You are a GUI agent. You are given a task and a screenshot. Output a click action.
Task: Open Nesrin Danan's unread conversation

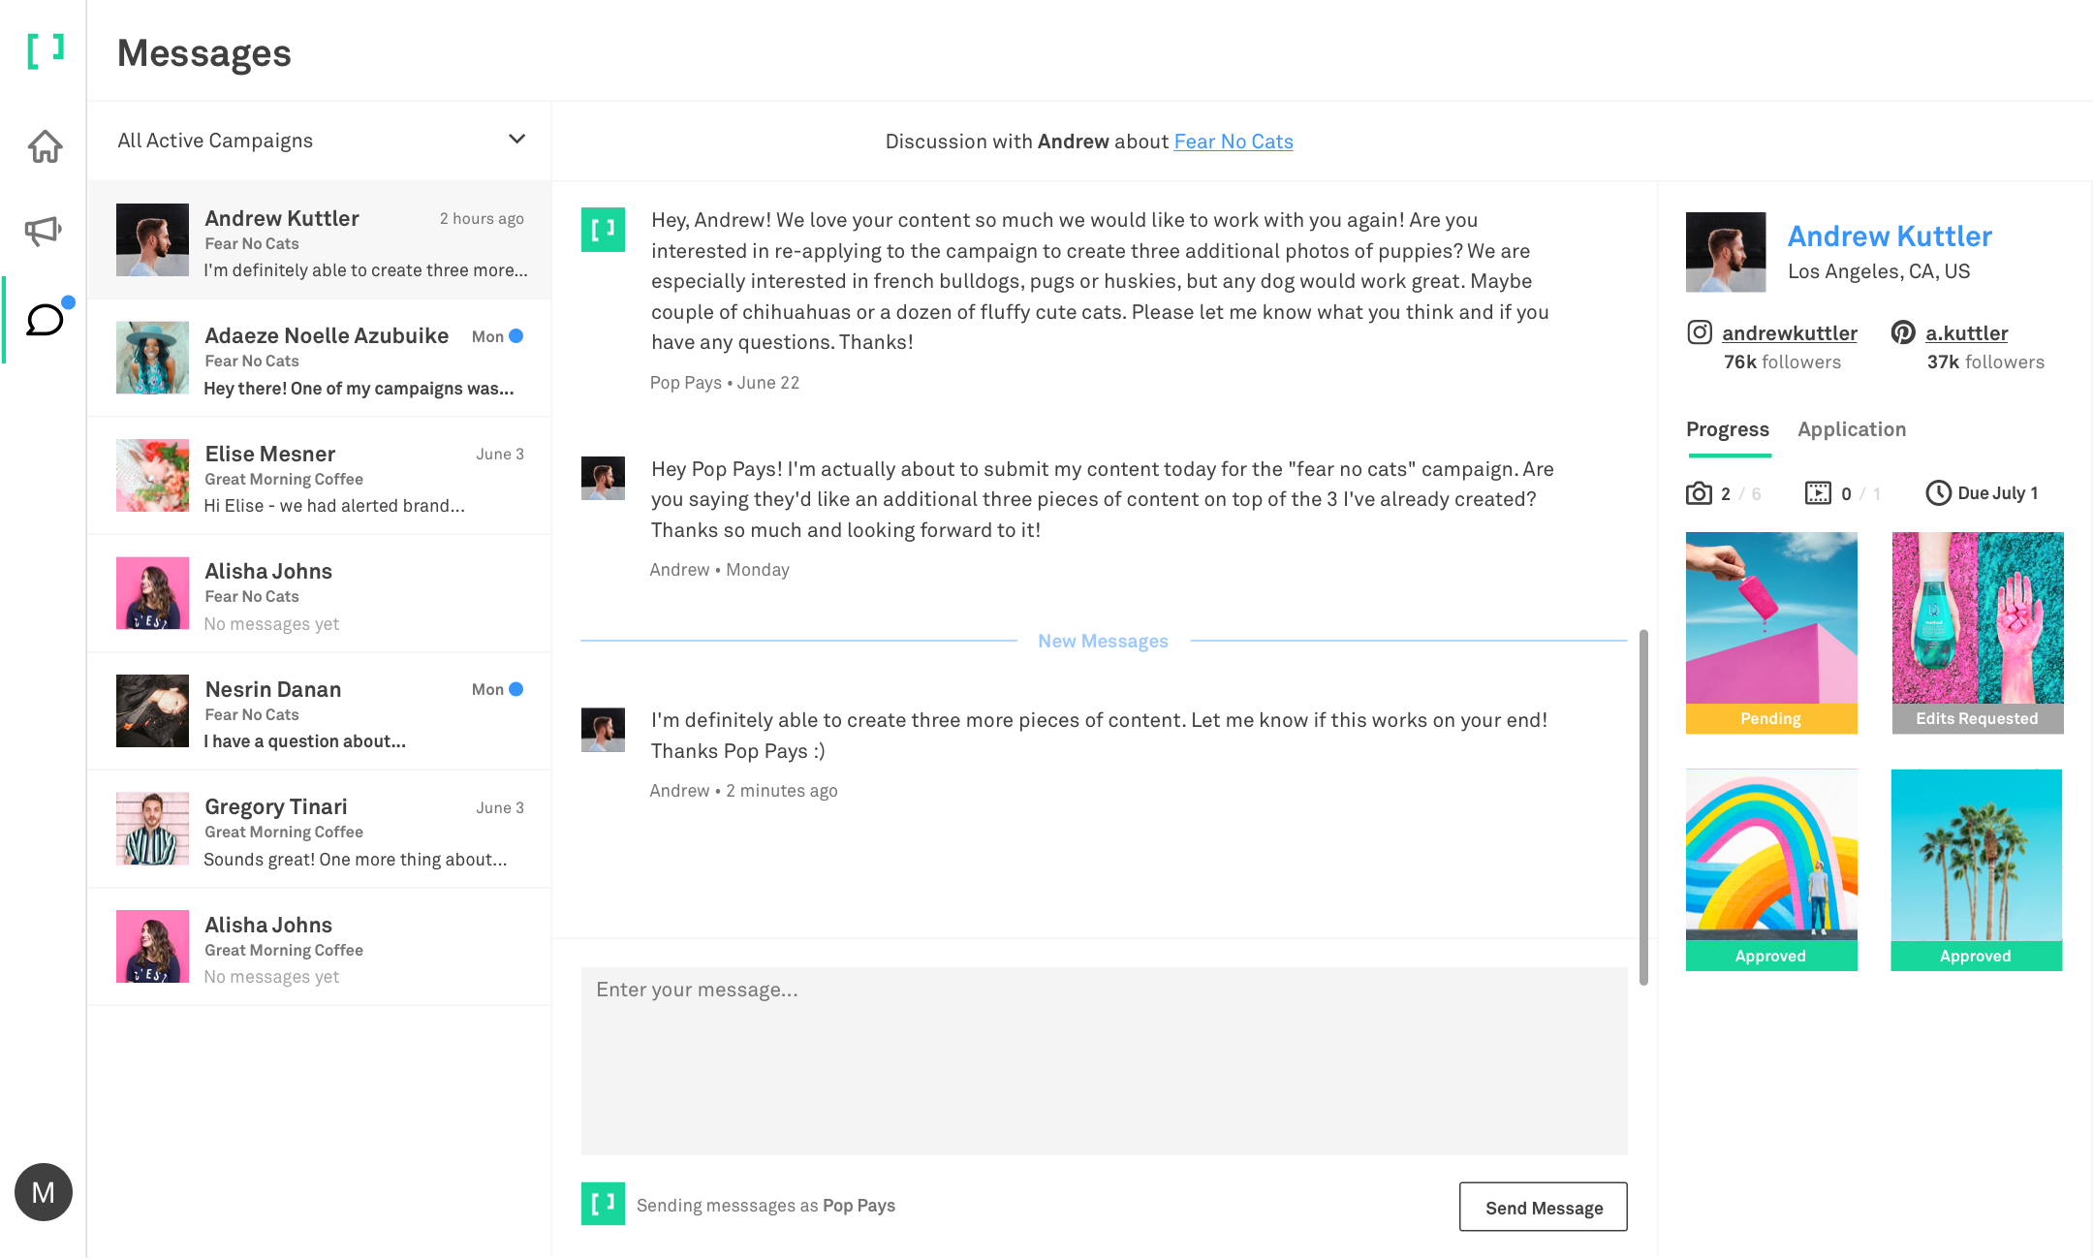click(320, 712)
